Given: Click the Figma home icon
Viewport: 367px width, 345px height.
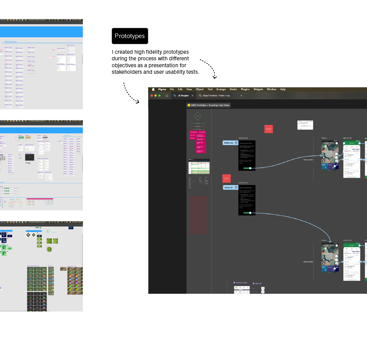Looking at the screenshot, I should (167, 95).
